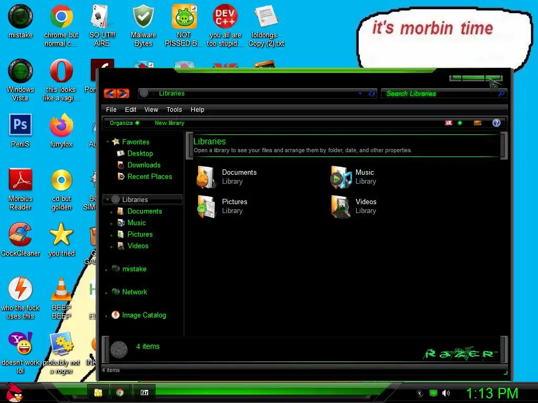Viewport: 538px width, 403px height.
Task: Go to Desktop in Favorites
Action: 140,154
